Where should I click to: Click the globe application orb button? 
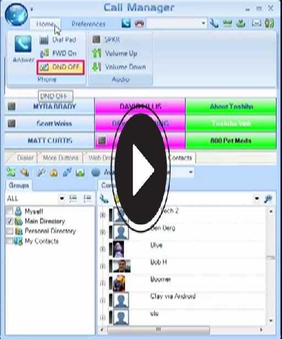point(16,14)
